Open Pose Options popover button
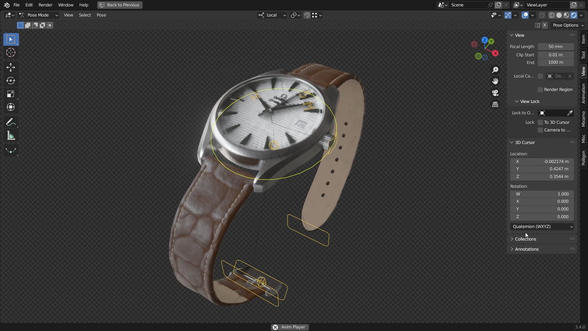 coord(568,25)
